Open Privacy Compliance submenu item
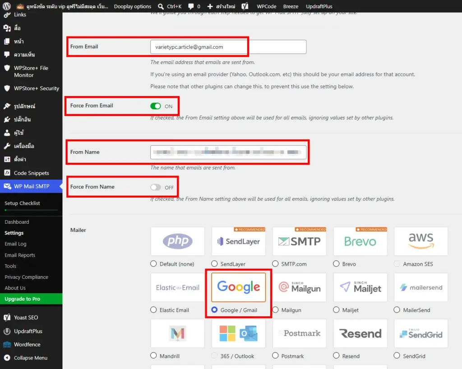 tap(26, 277)
